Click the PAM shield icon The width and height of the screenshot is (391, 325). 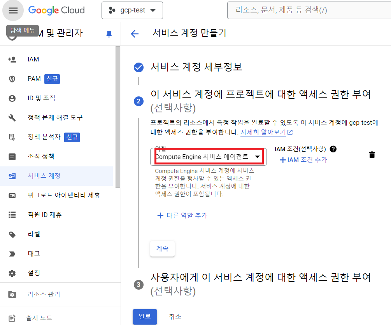pos(12,79)
